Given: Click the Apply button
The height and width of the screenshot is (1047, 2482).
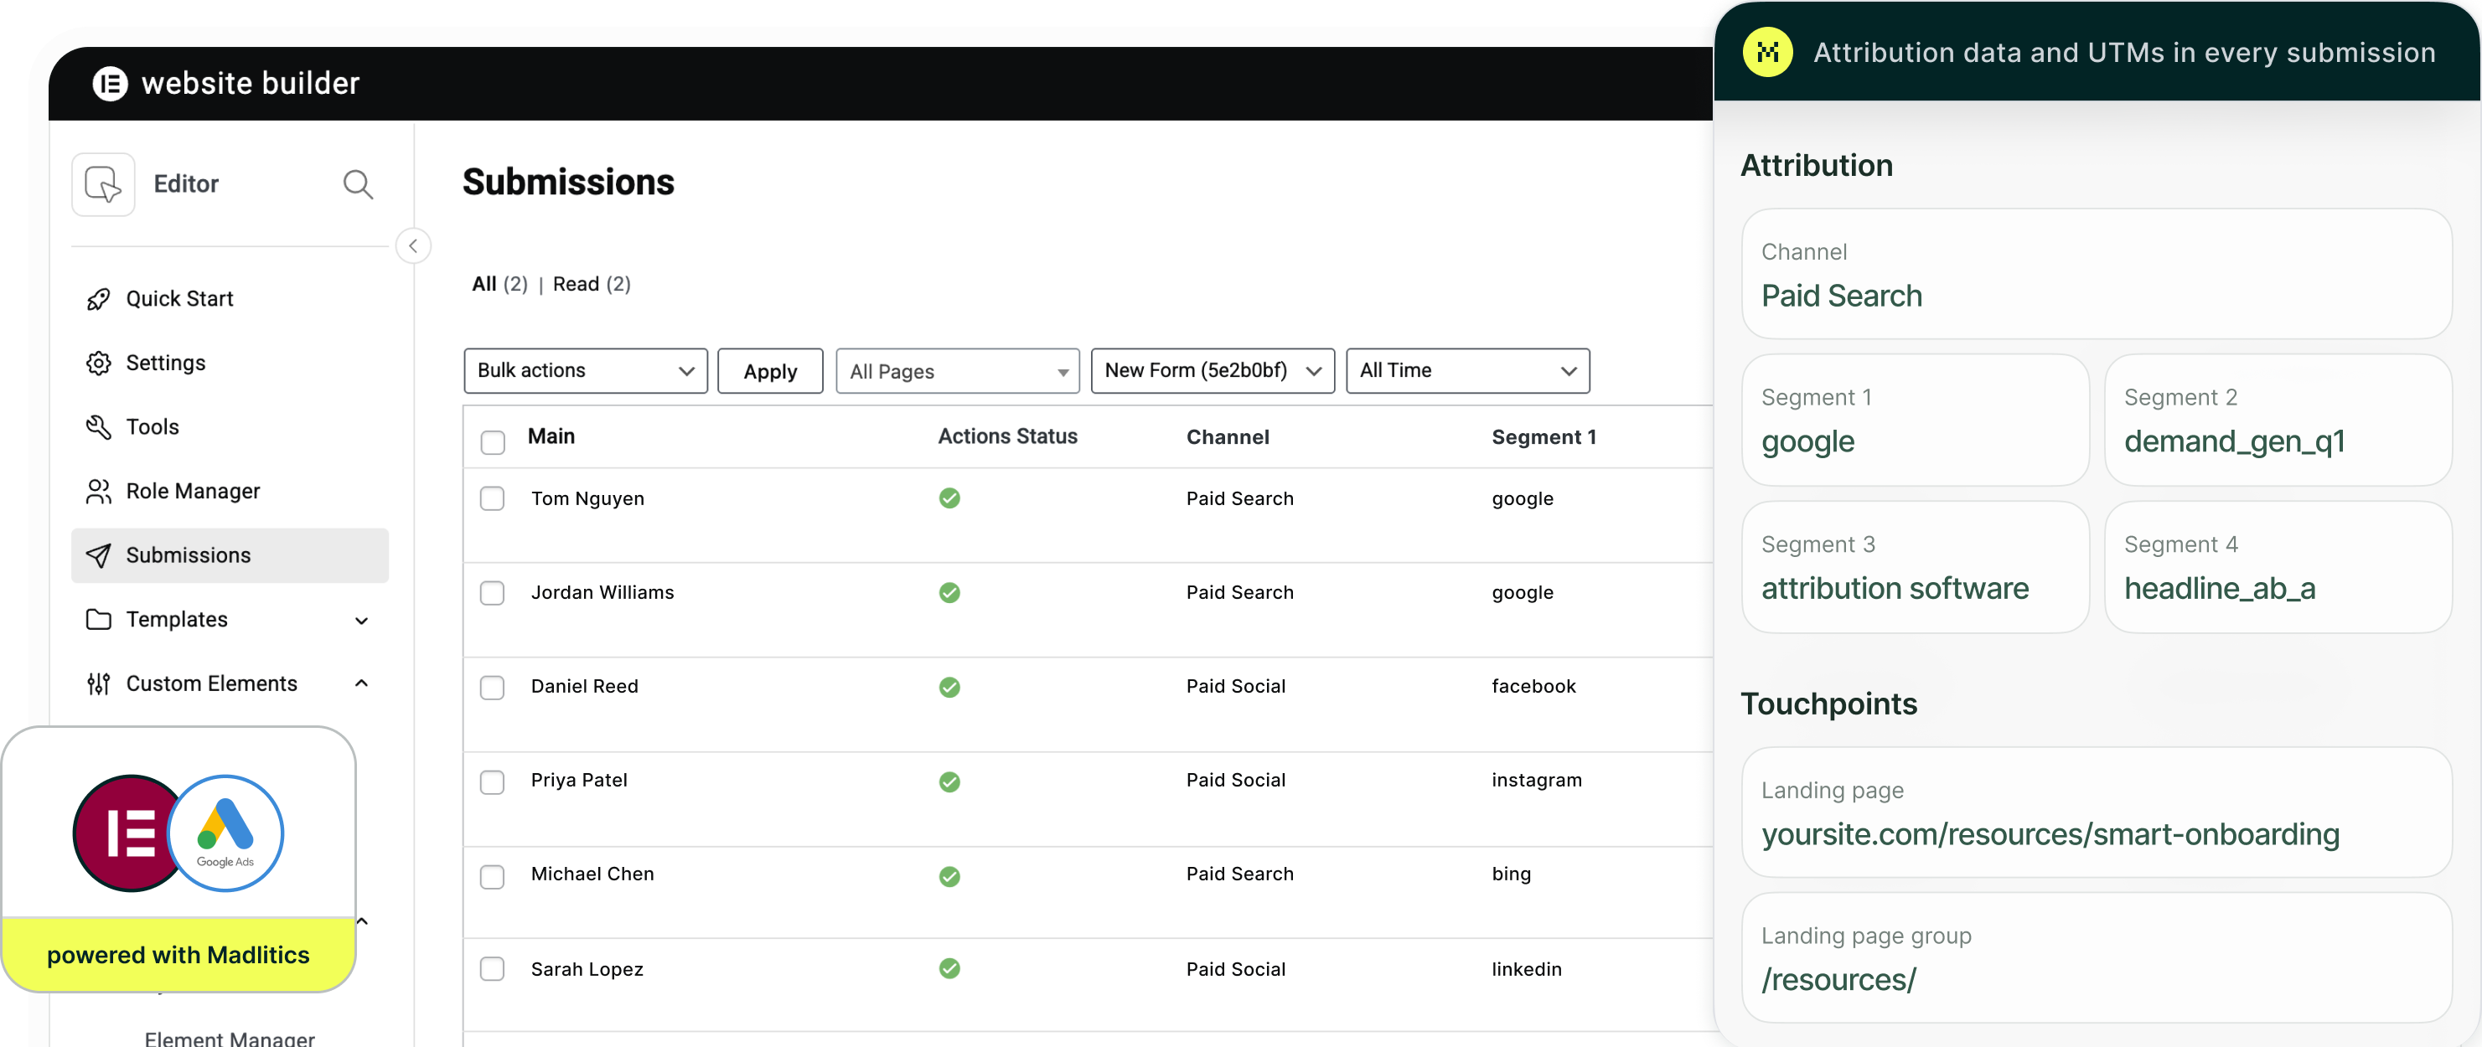Looking at the screenshot, I should [770, 371].
